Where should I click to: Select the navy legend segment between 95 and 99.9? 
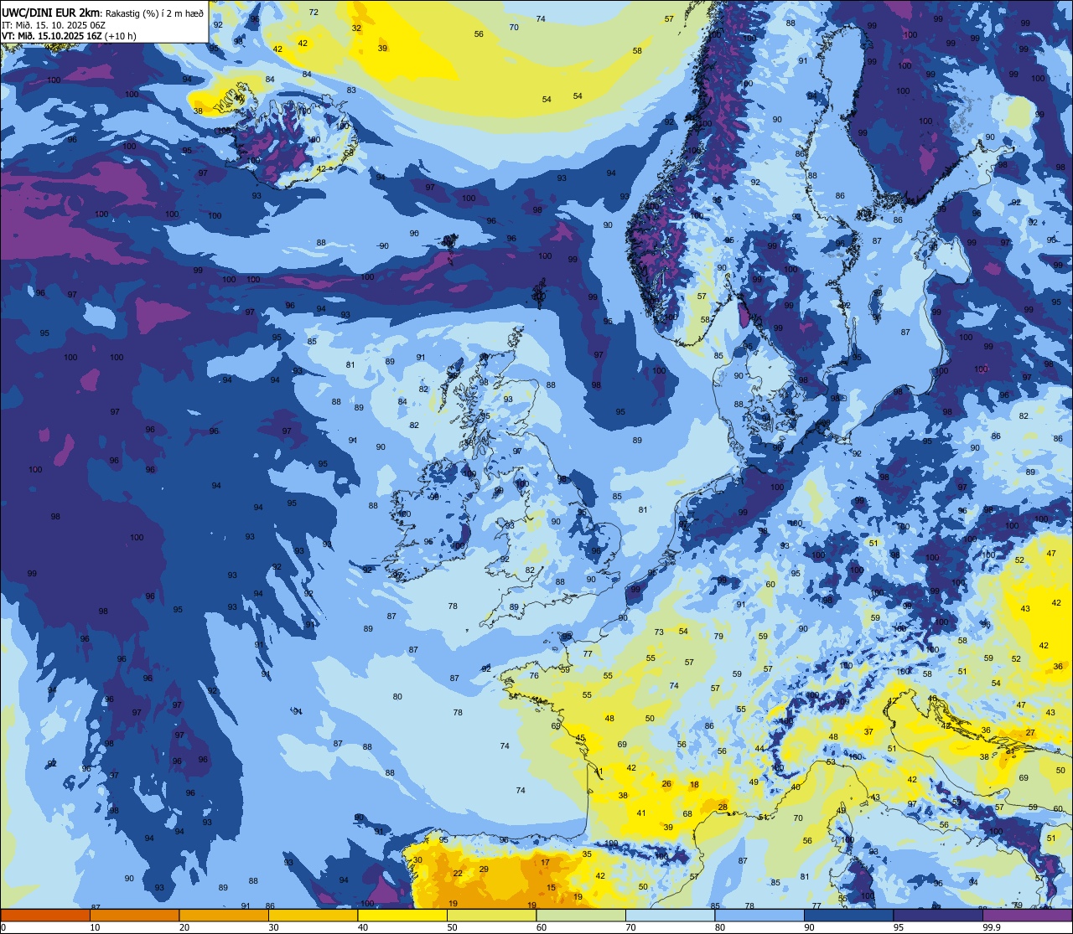click(938, 915)
